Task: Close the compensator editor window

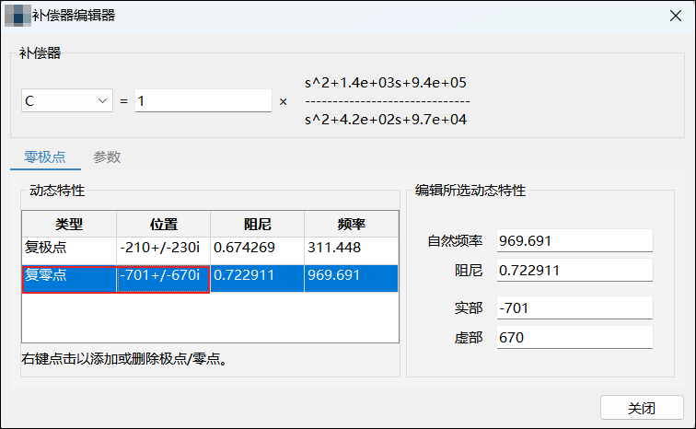Action: pyautogui.click(x=675, y=16)
